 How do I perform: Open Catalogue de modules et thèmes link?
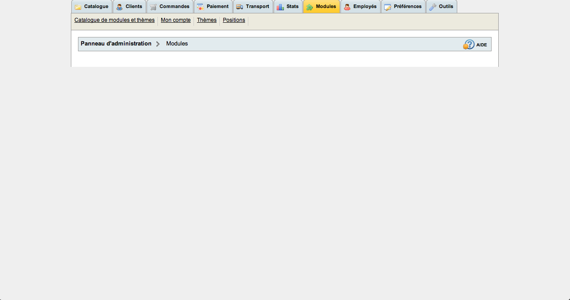(x=115, y=20)
